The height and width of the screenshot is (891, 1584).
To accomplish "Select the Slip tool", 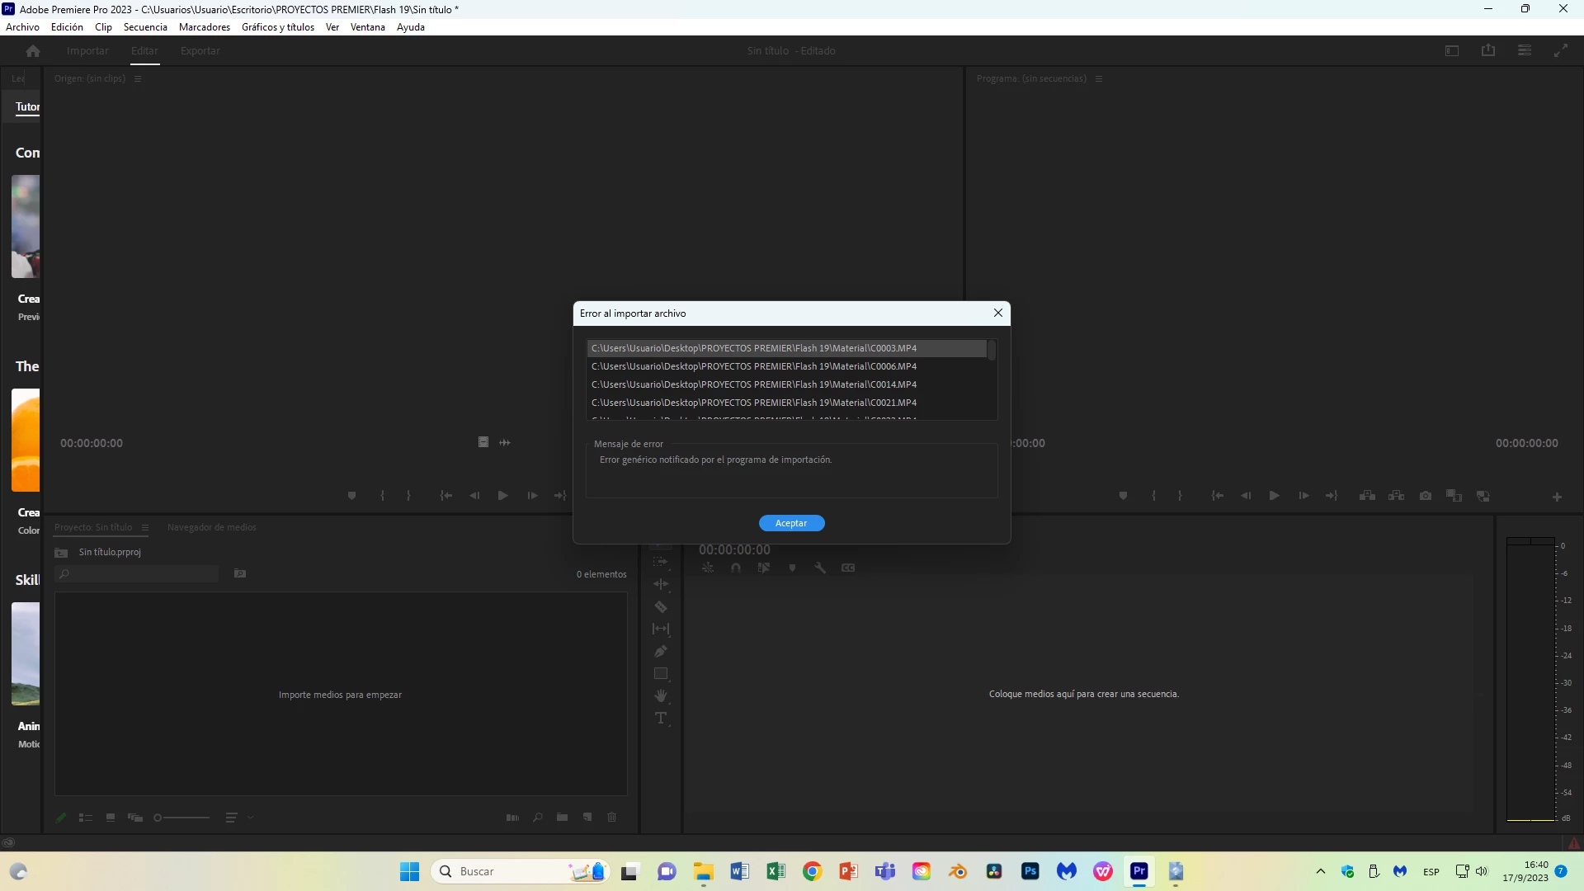I will [x=661, y=629].
